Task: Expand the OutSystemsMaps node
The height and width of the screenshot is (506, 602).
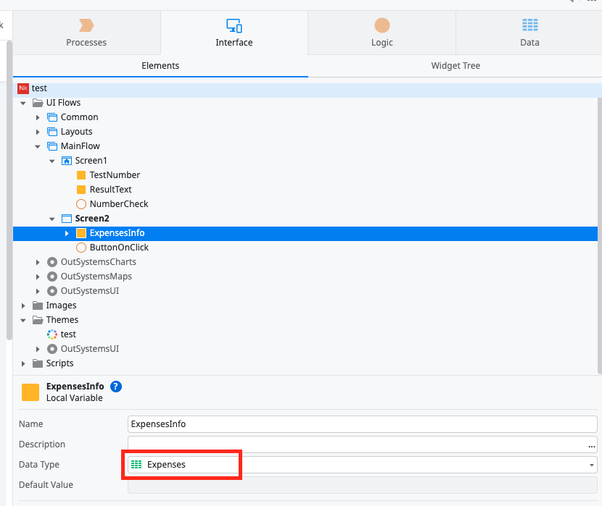Action: coord(38,277)
